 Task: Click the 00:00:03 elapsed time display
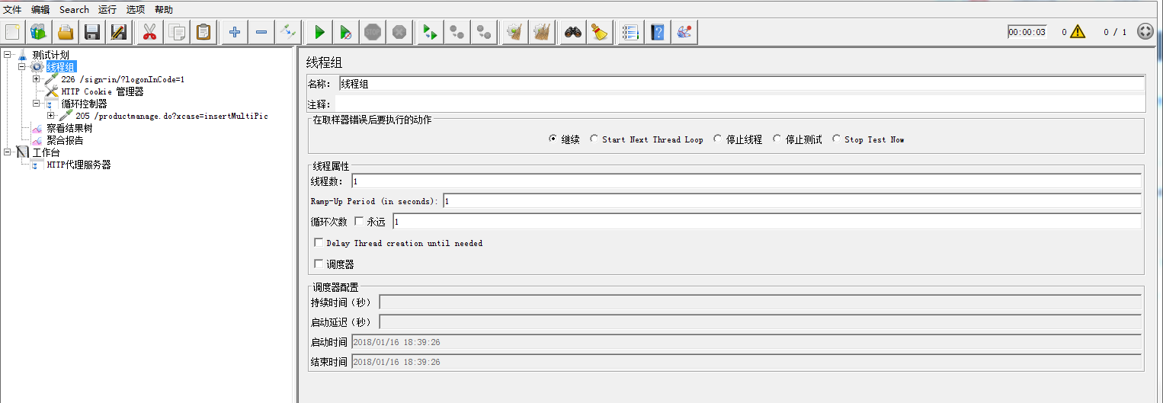[x=1027, y=32]
